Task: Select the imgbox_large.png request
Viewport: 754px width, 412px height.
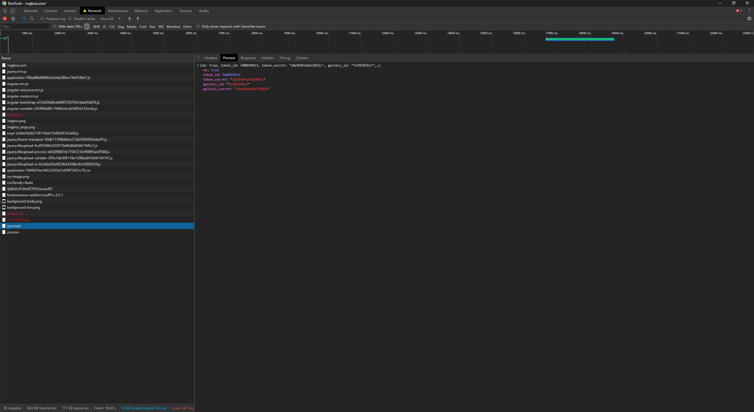Action: tap(97, 127)
